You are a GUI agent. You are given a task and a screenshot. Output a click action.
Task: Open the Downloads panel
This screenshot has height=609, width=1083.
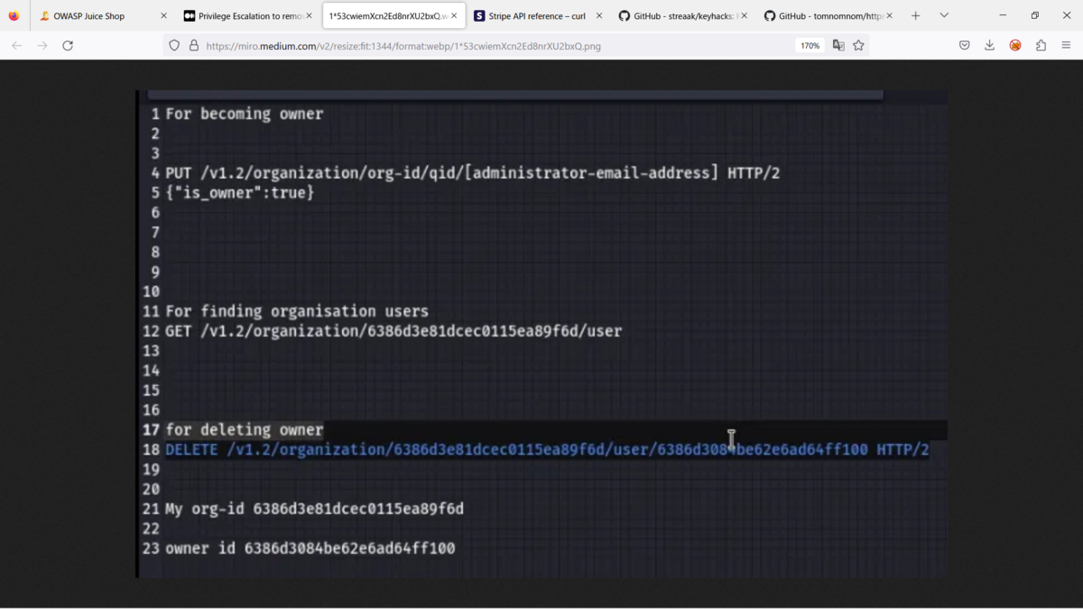pyautogui.click(x=989, y=45)
